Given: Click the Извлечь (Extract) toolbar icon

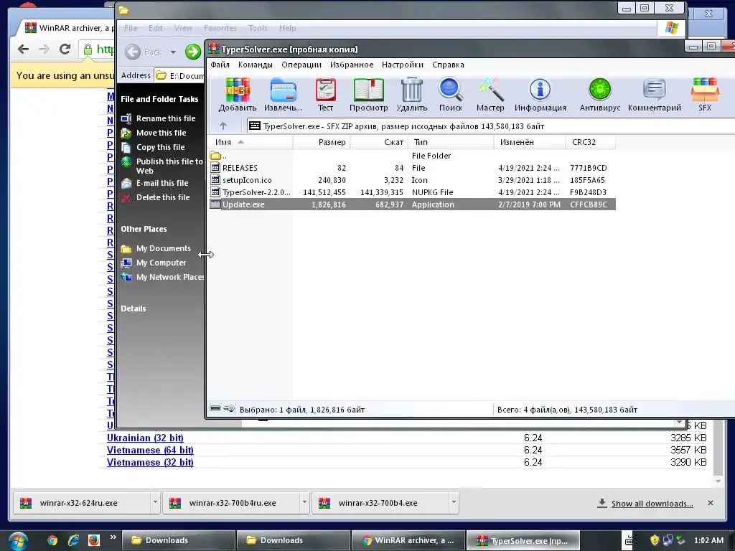Looking at the screenshot, I should click(x=283, y=95).
